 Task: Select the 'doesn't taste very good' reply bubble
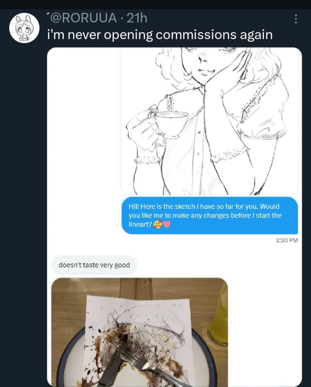pyautogui.click(x=94, y=265)
